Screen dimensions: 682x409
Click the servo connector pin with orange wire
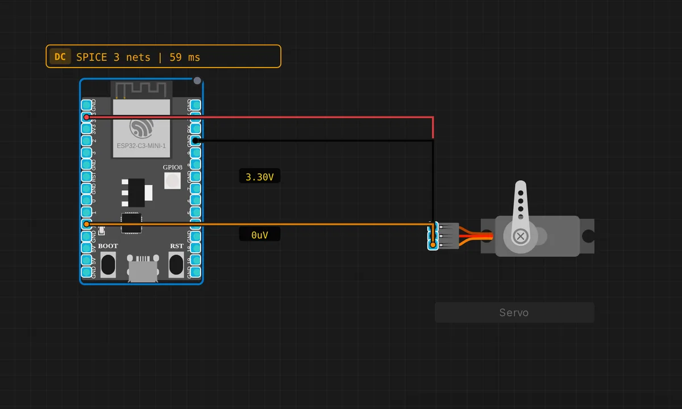pos(433,245)
